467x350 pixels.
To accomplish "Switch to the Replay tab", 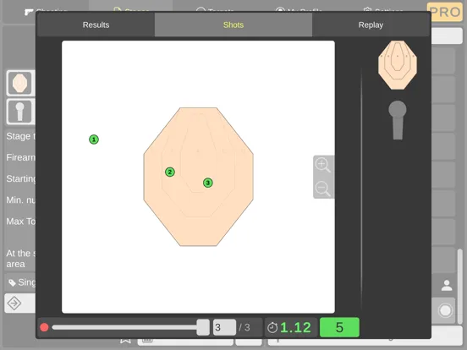I will [371, 25].
